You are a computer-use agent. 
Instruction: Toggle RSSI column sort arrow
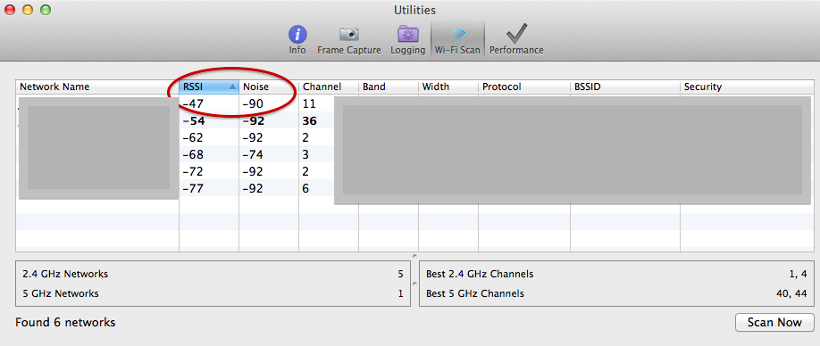coord(232,87)
